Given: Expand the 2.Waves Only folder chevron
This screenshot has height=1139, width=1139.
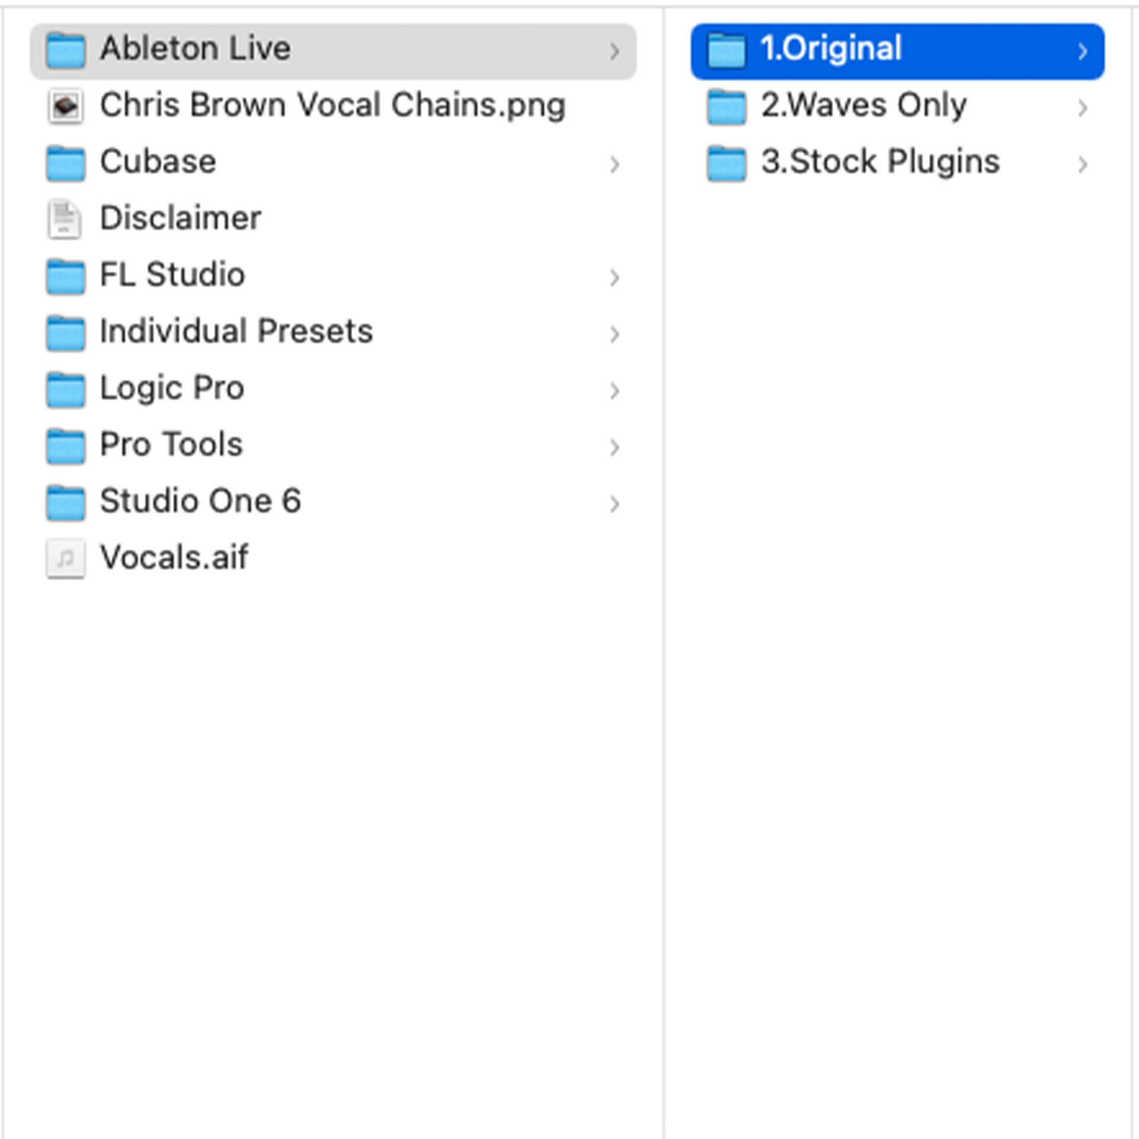Looking at the screenshot, I should click(1083, 107).
